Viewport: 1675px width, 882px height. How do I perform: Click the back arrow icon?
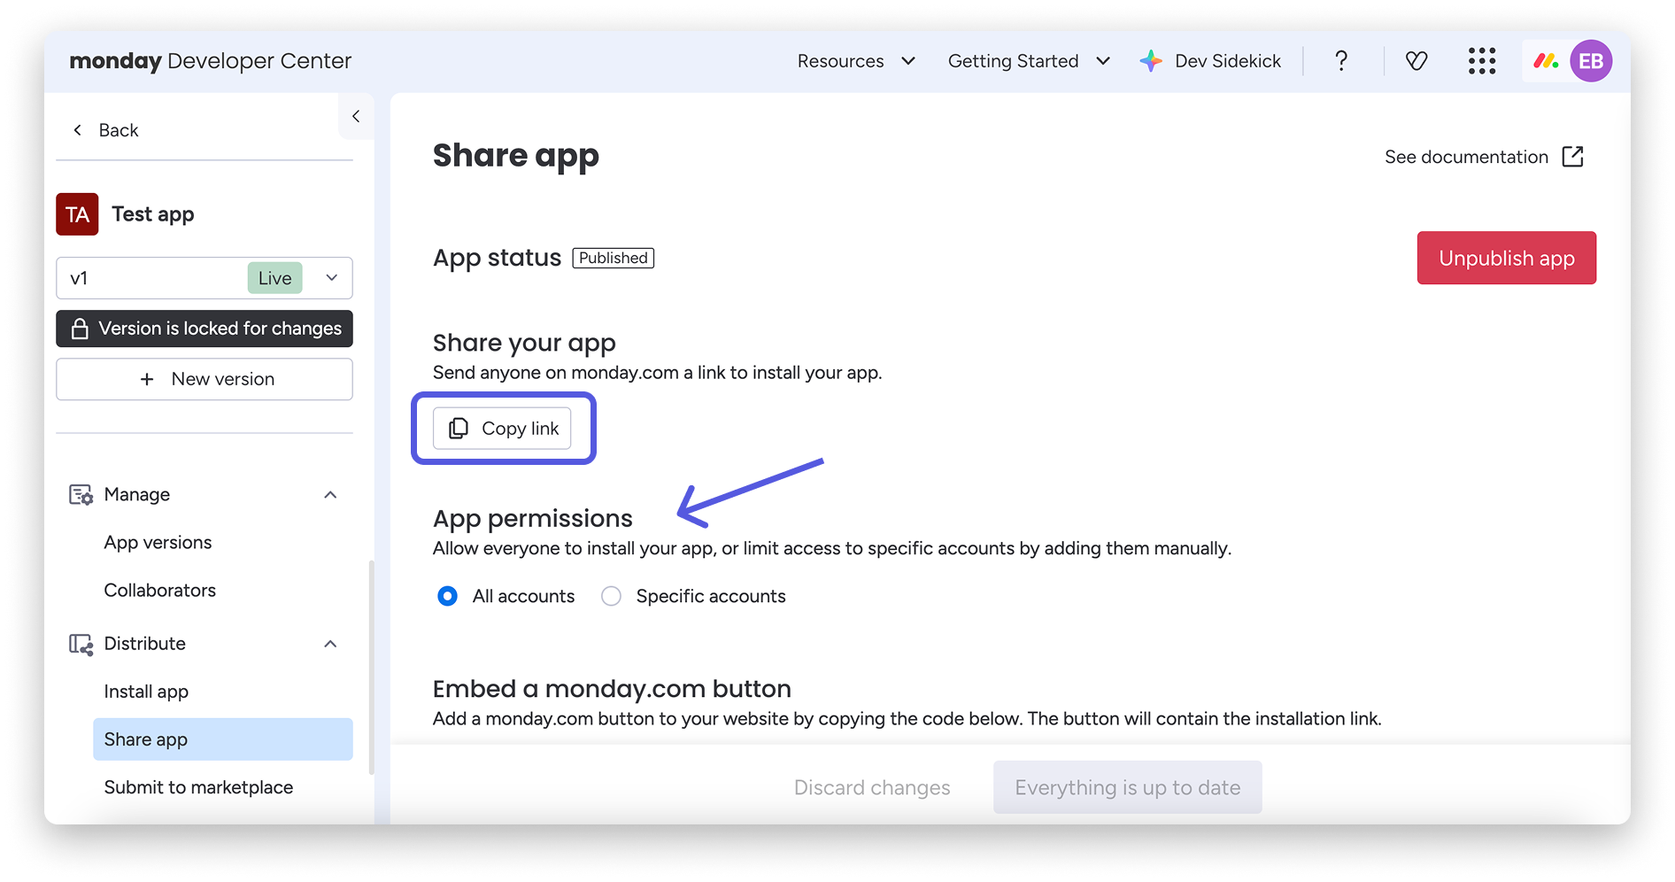pos(78,130)
